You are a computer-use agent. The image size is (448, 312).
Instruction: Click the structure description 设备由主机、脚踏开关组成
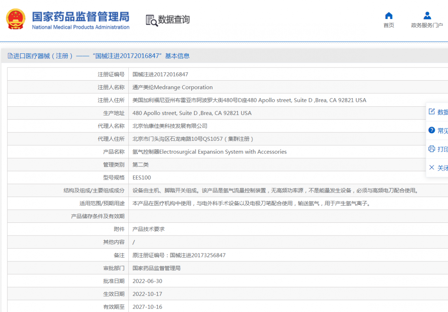click(x=276, y=190)
